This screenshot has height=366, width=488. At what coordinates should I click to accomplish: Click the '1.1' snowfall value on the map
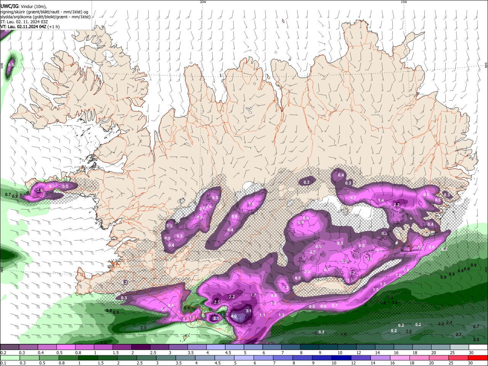click(x=262, y=315)
